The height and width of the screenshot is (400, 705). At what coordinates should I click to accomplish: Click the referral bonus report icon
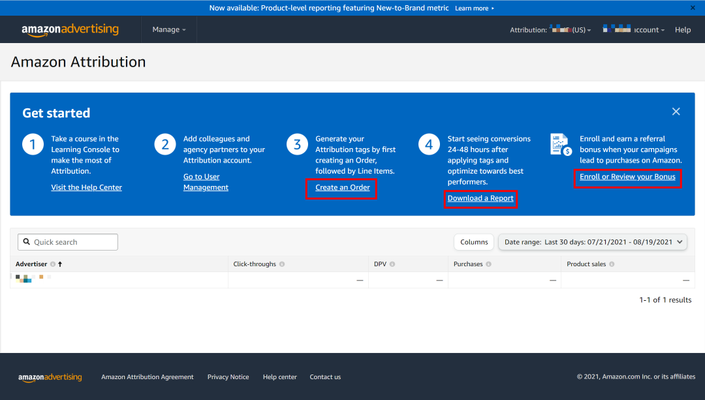click(x=561, y=144)
